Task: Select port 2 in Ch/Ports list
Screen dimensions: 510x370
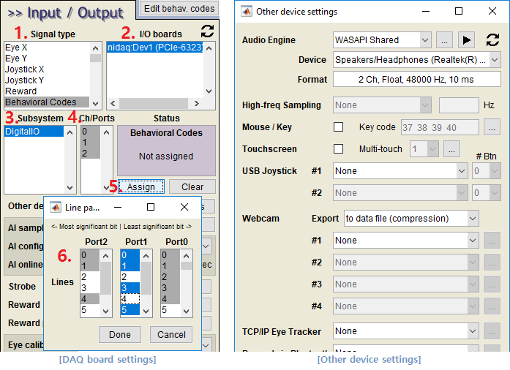Action: [91, 153]
